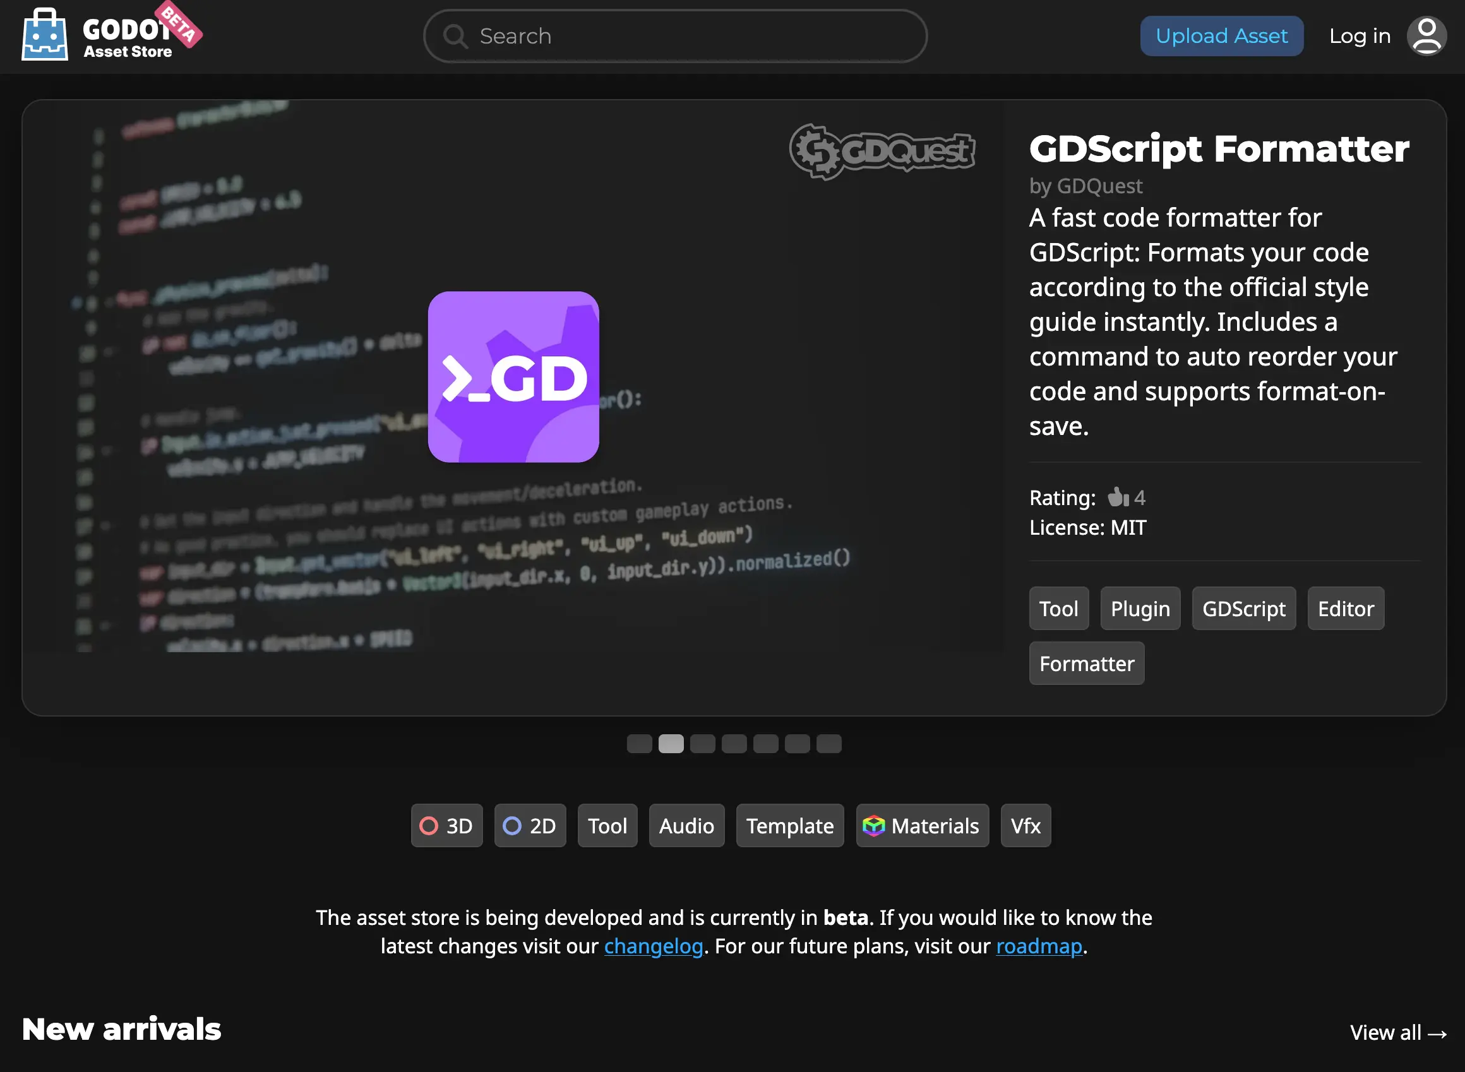
Task: Click the magnifier icon in search bar
Action: coord(456,37)
